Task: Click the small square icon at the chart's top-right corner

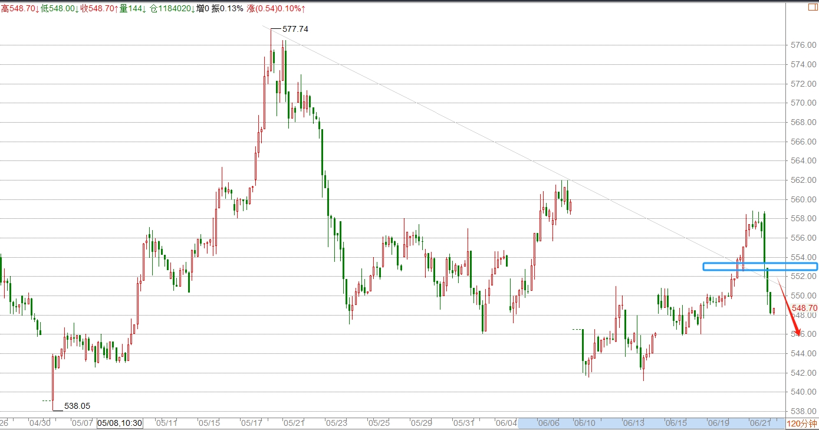Action: click(x=813, y=8)
